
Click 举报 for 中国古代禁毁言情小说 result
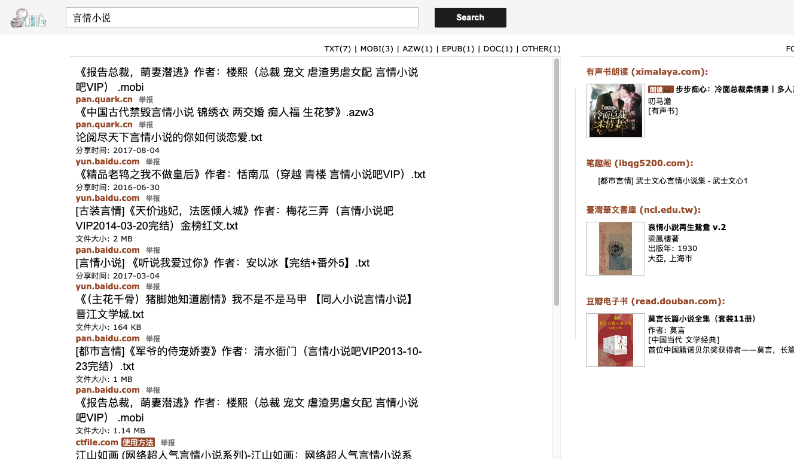146,125
